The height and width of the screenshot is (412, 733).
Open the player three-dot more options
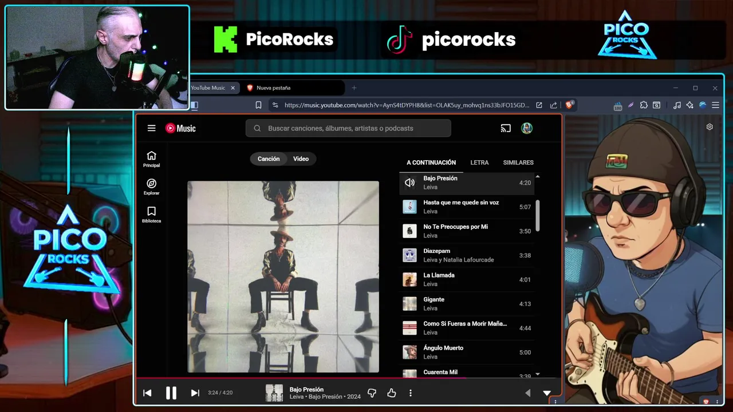(x=411, y=393)
